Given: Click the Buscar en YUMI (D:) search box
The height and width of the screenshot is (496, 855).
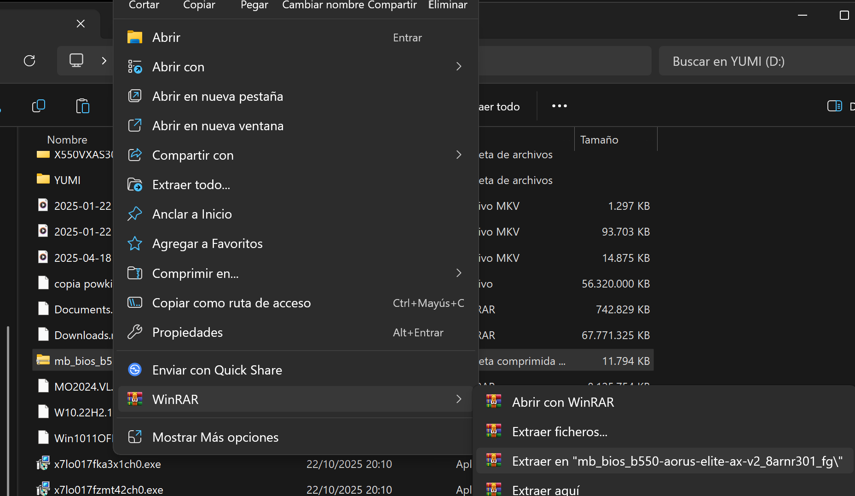Looking at the screenshot, I should pos(755,61).
